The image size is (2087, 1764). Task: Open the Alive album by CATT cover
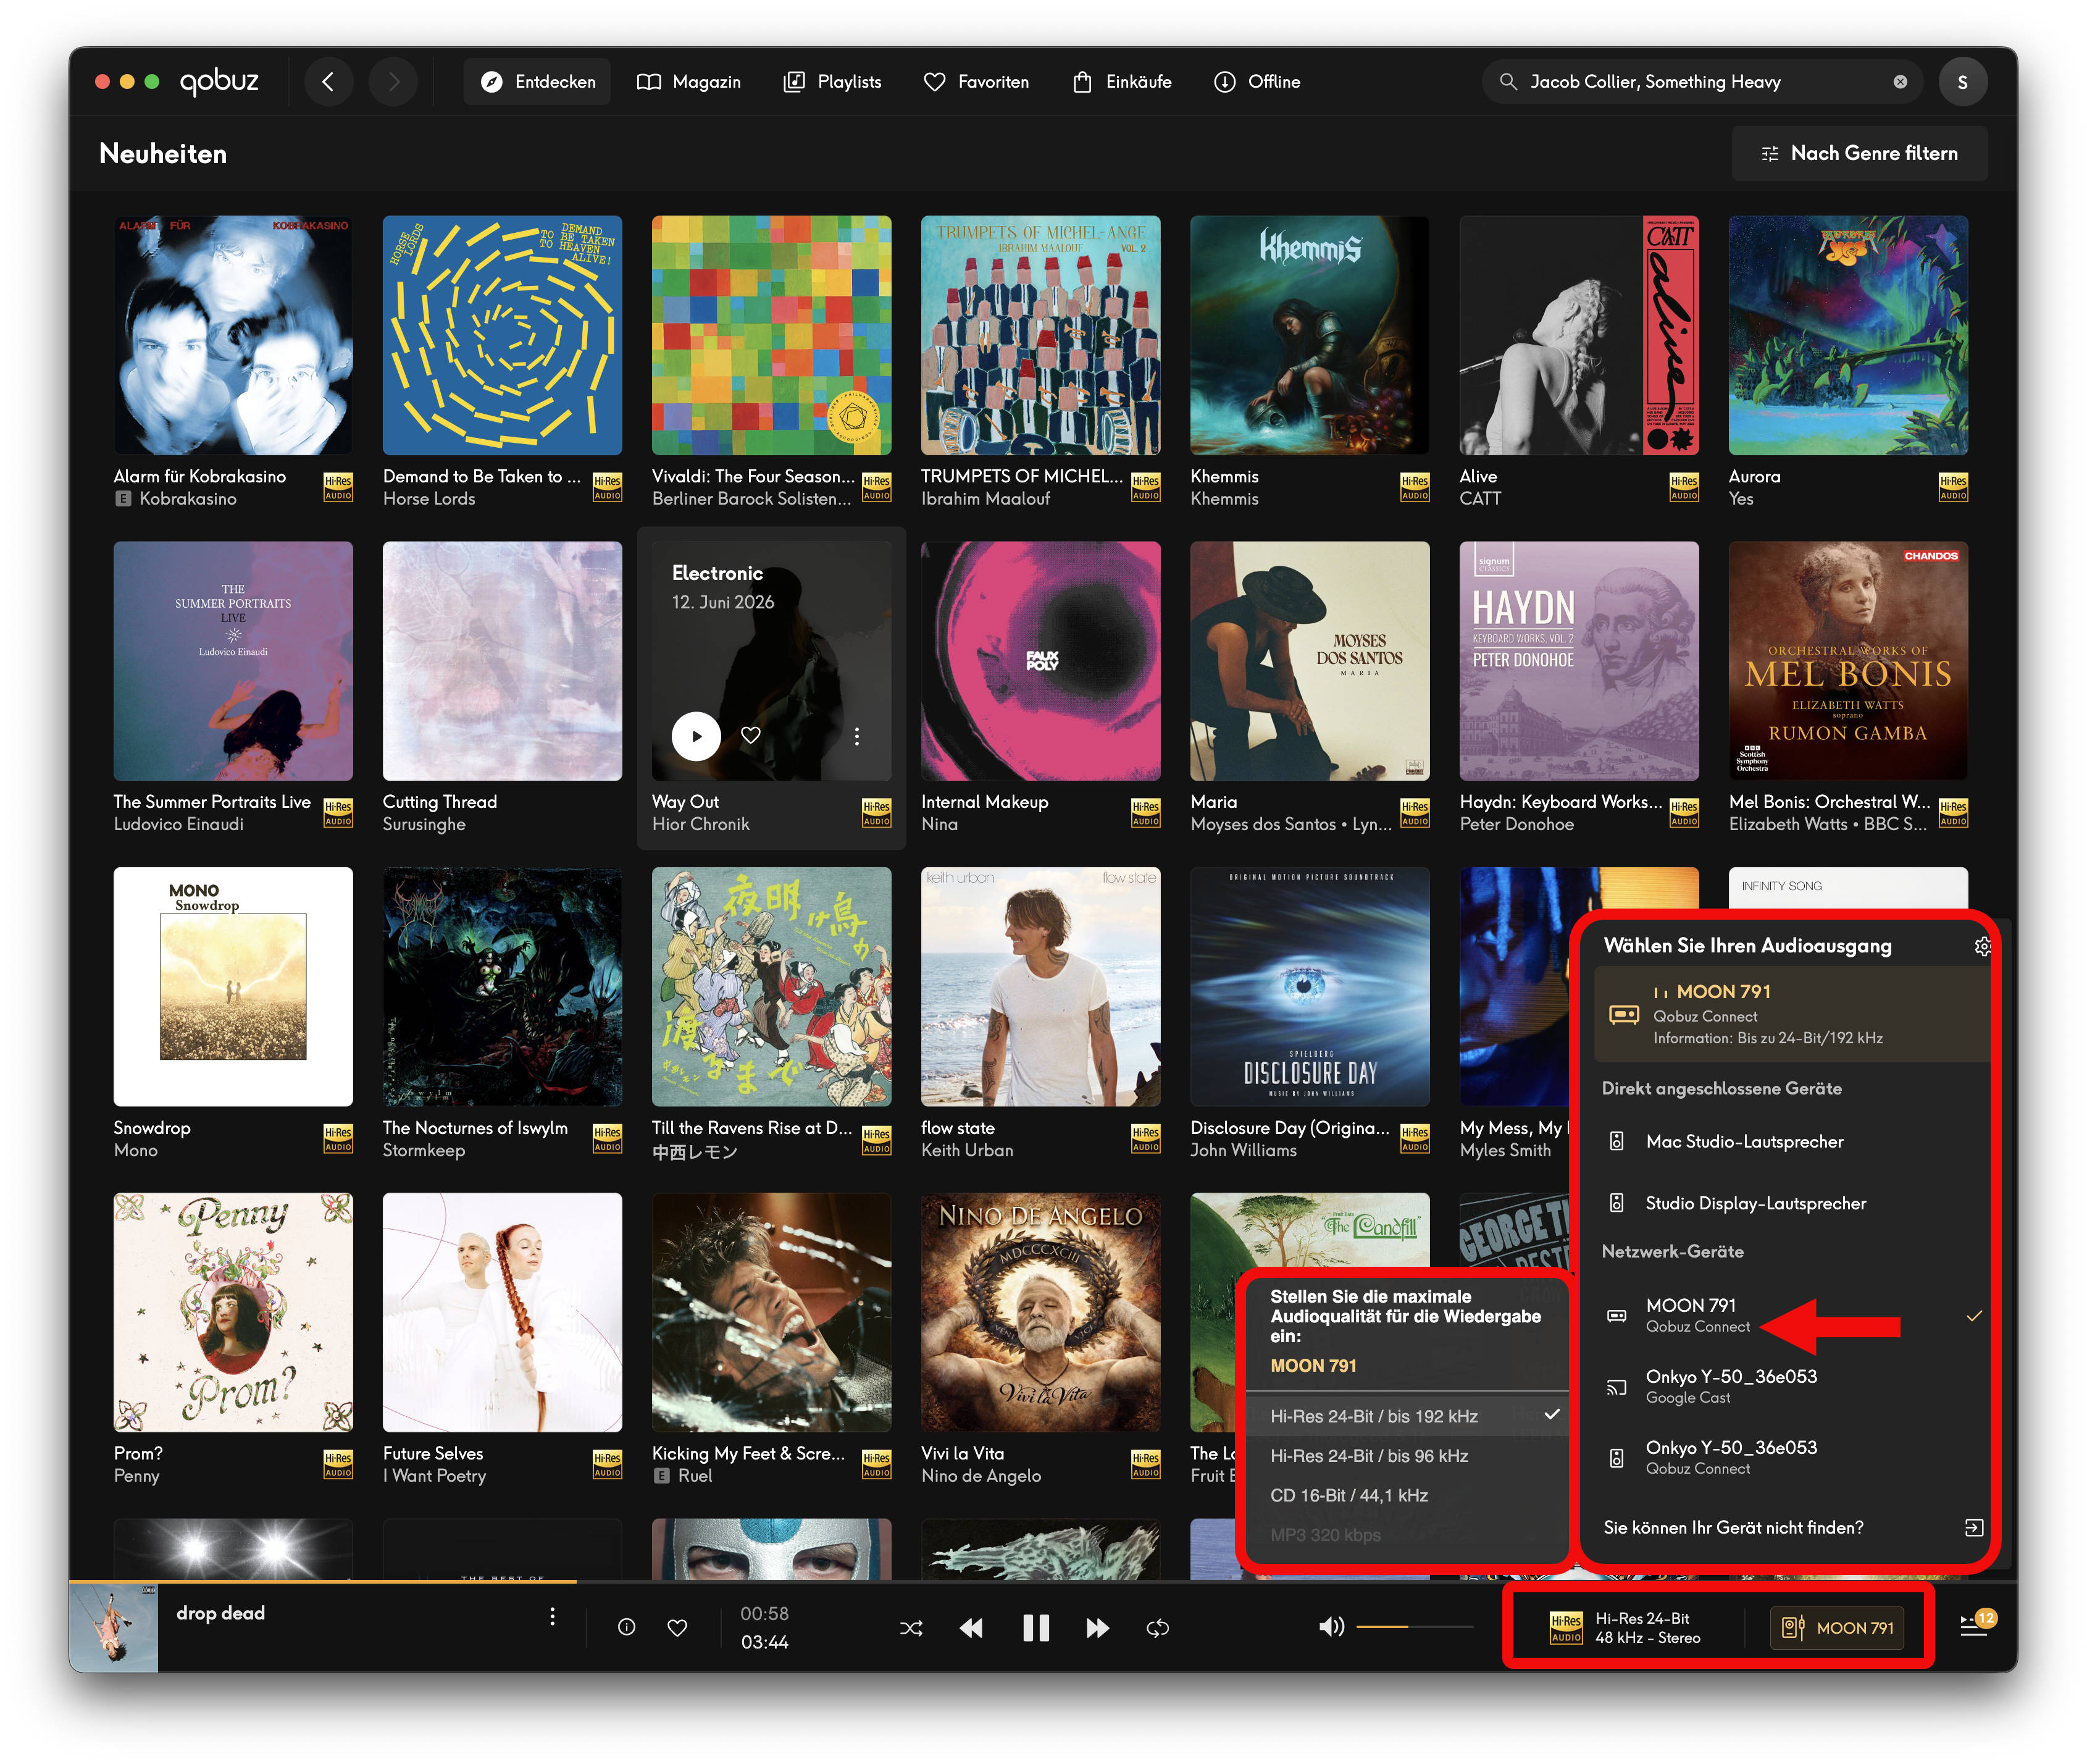(1578, 335)
